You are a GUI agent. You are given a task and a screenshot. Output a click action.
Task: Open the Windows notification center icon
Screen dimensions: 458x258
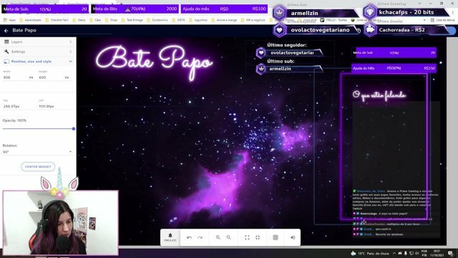click(451, 253)
